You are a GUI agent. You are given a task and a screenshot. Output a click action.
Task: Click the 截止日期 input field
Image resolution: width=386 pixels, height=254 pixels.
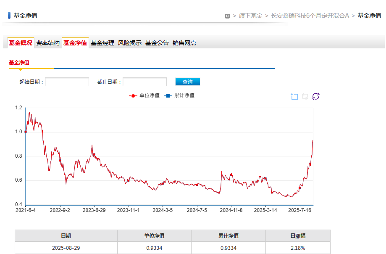(x=144, y=82)
